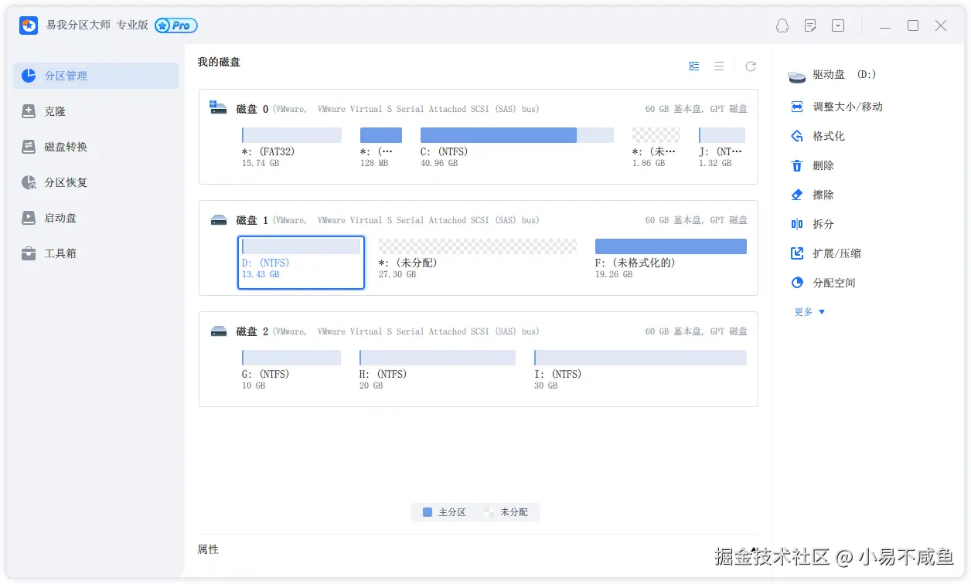Select the I: (NTFS) 30 GB partition
Viewport: 971px width, 584px height.
640,370
